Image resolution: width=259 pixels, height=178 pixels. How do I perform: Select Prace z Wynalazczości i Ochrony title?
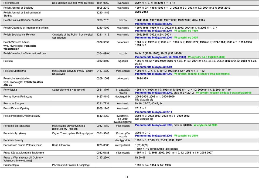pyautogui.click(x=23, y=159)
